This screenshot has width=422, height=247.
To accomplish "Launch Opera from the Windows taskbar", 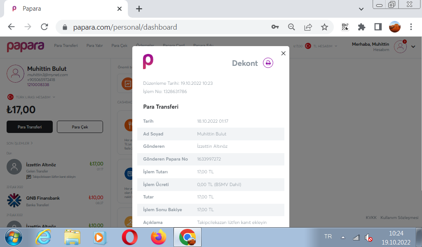I will click(x=129, y=237).
